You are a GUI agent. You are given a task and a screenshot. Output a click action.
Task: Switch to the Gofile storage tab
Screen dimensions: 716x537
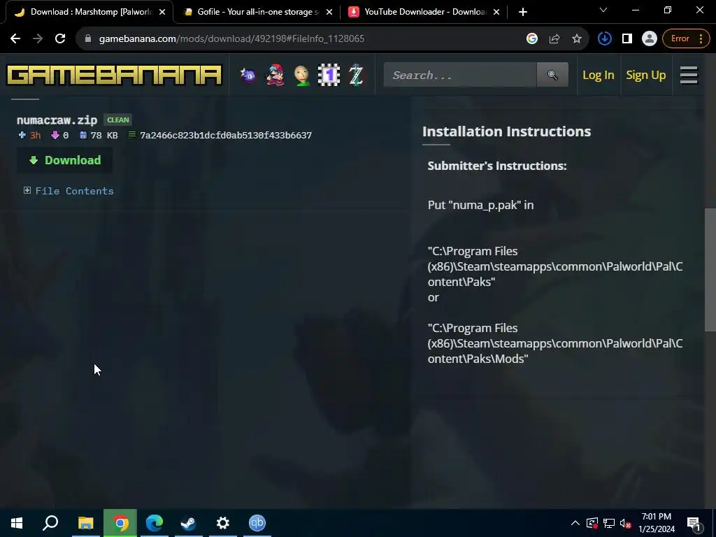point(258,12)
